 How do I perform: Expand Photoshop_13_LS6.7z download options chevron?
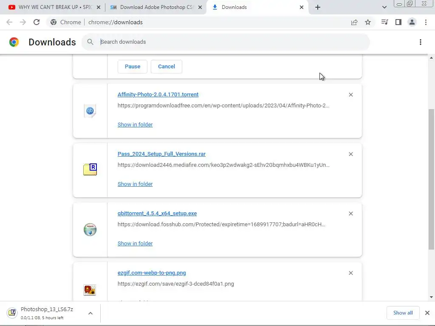(90, 313)
